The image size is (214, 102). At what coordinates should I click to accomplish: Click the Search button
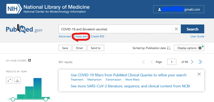point(192,29)
